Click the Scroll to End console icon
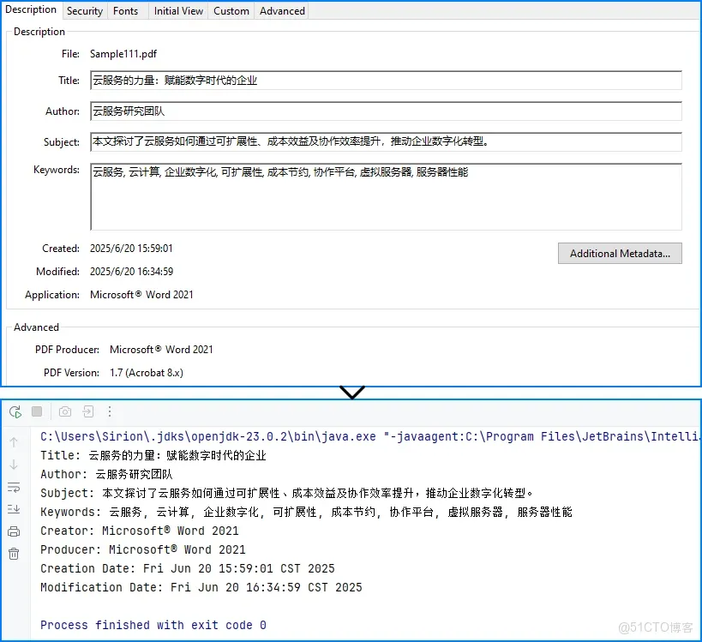702x642 pixels. [13, 509]
